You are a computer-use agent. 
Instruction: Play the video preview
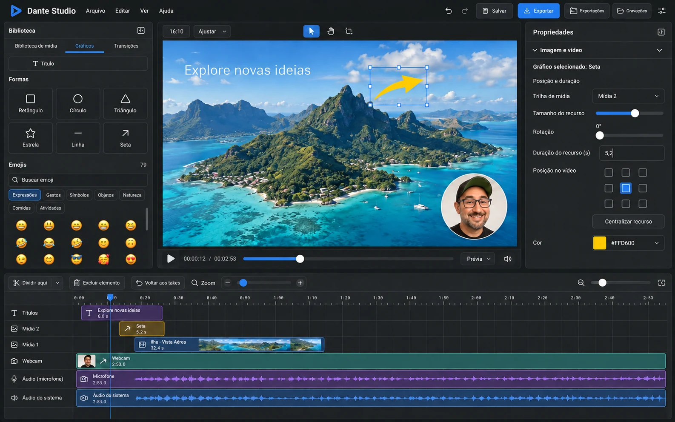(x=171, y=259)
